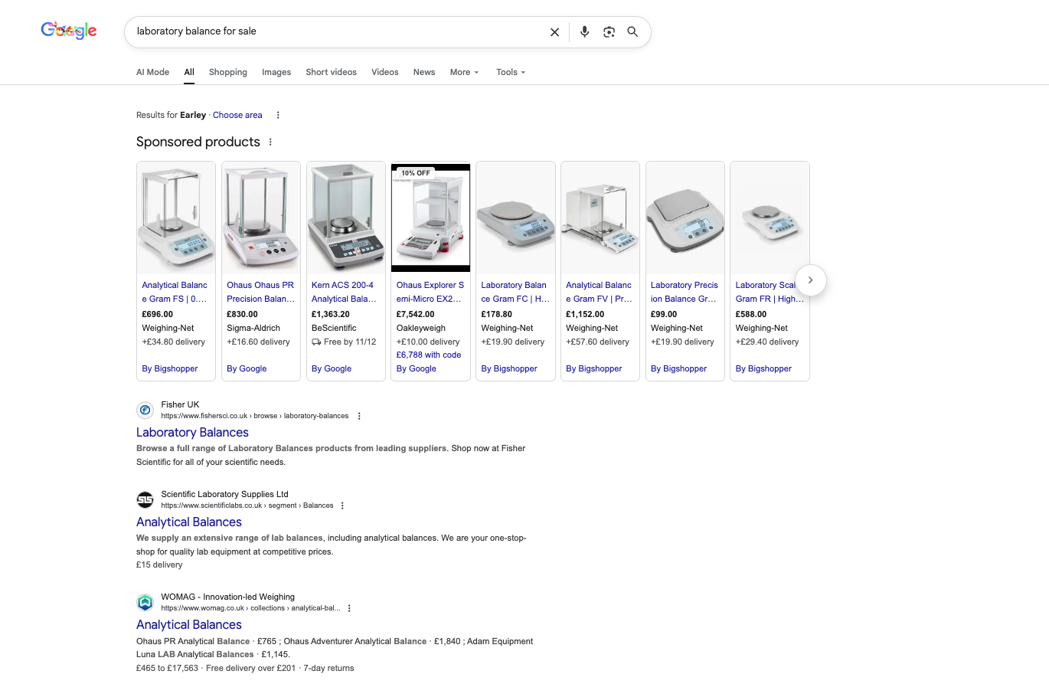The height and width of the screenshot is (684, 1049).
Task: Clear the search box text
Action: (554, 32)
